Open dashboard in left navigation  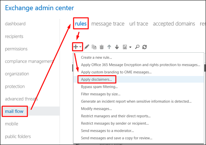click(15, 24)
